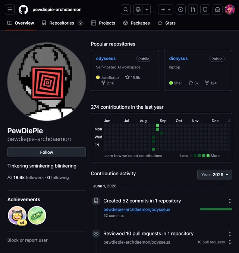This screenshot has height=253, width=239.
Task: Open the dionysus repository link
Action: 178,58
